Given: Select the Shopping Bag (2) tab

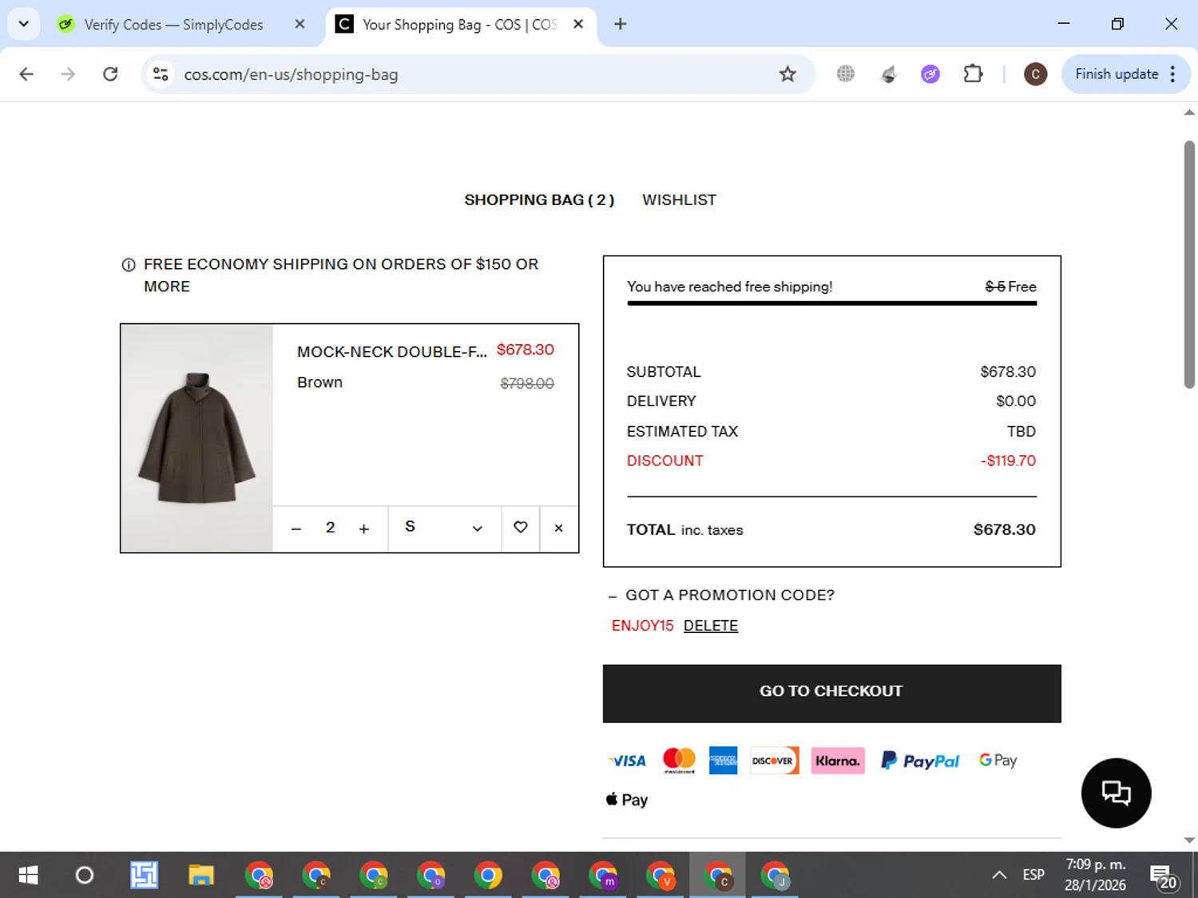Looking at the screenshot, I should tap(539, 200).
